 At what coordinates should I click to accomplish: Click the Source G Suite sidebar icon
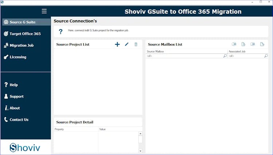[x=6, y=22]
